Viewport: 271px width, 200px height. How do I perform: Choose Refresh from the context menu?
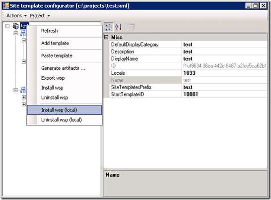(65, 31)
